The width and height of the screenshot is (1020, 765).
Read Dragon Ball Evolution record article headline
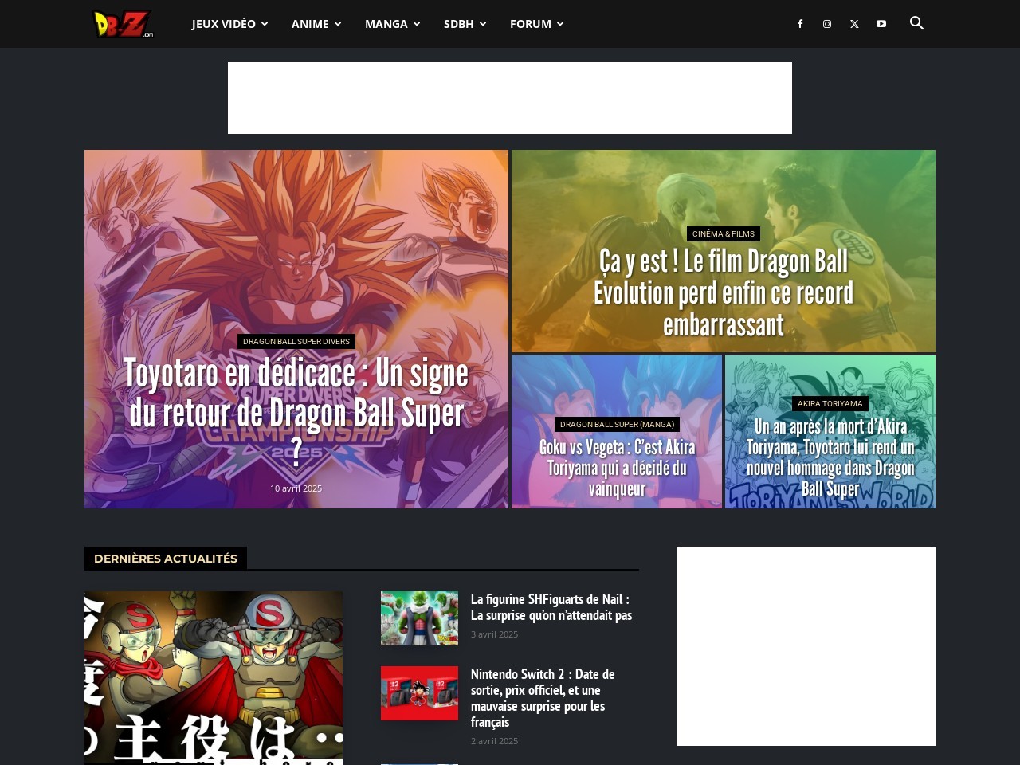pyautogui.click(x=724, y=292)
